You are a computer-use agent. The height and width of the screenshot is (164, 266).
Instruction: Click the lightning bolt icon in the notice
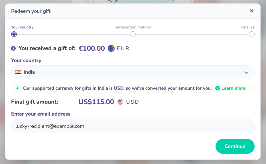click(17, 88)
